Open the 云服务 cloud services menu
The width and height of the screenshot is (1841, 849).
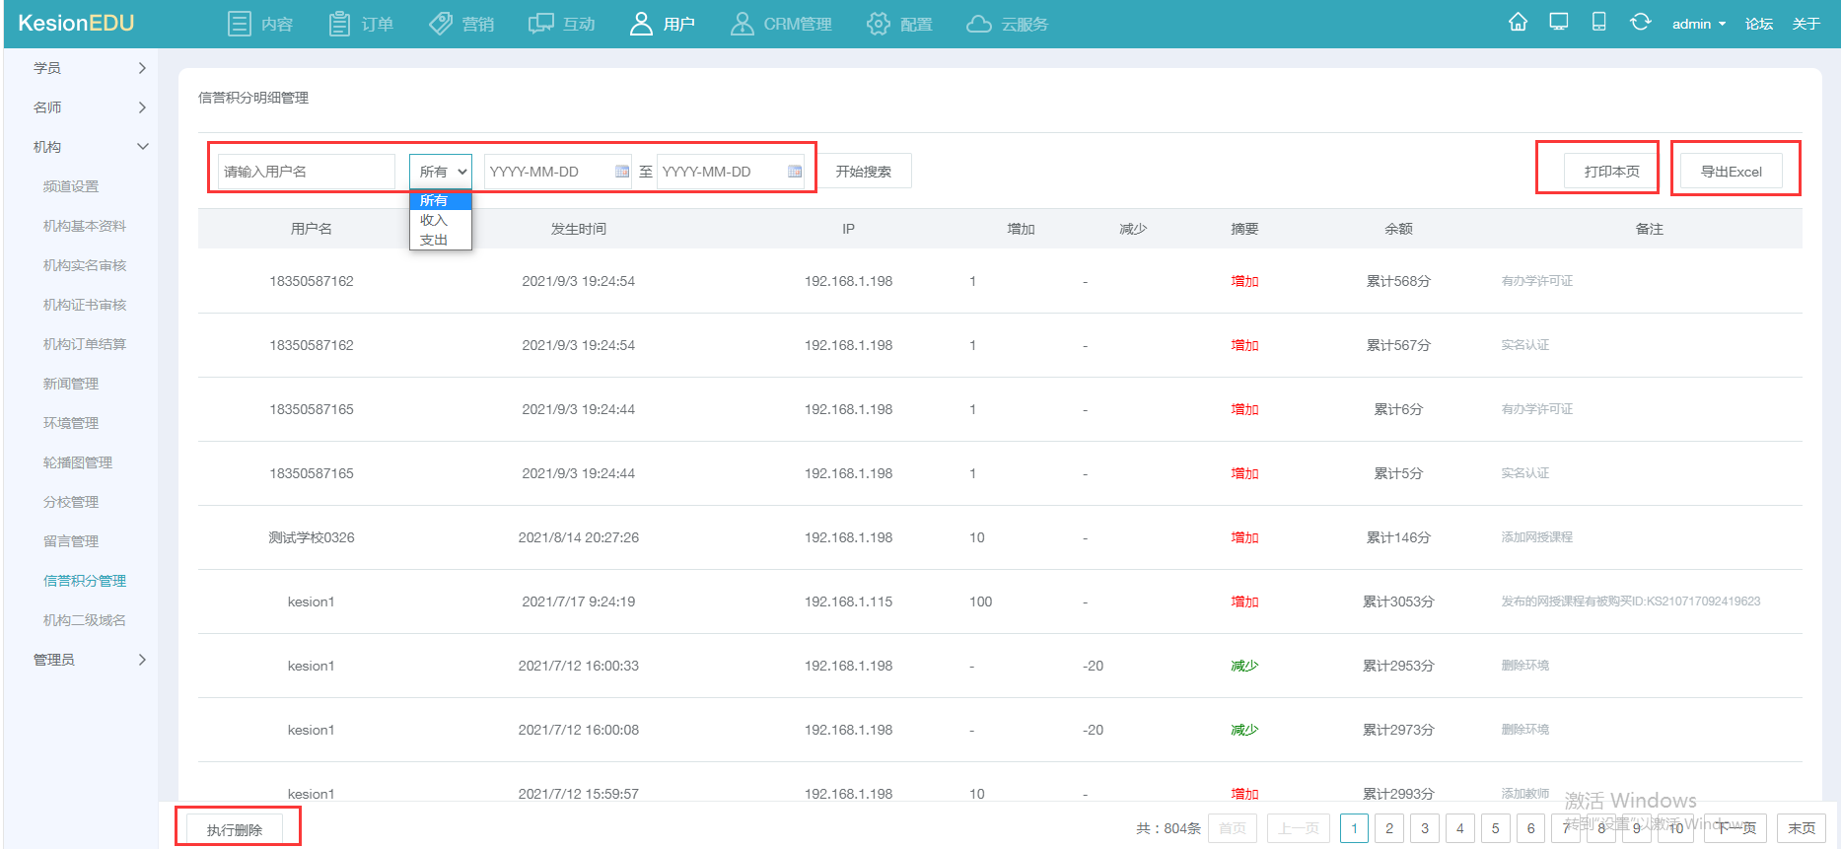(x=1007, y=24)
